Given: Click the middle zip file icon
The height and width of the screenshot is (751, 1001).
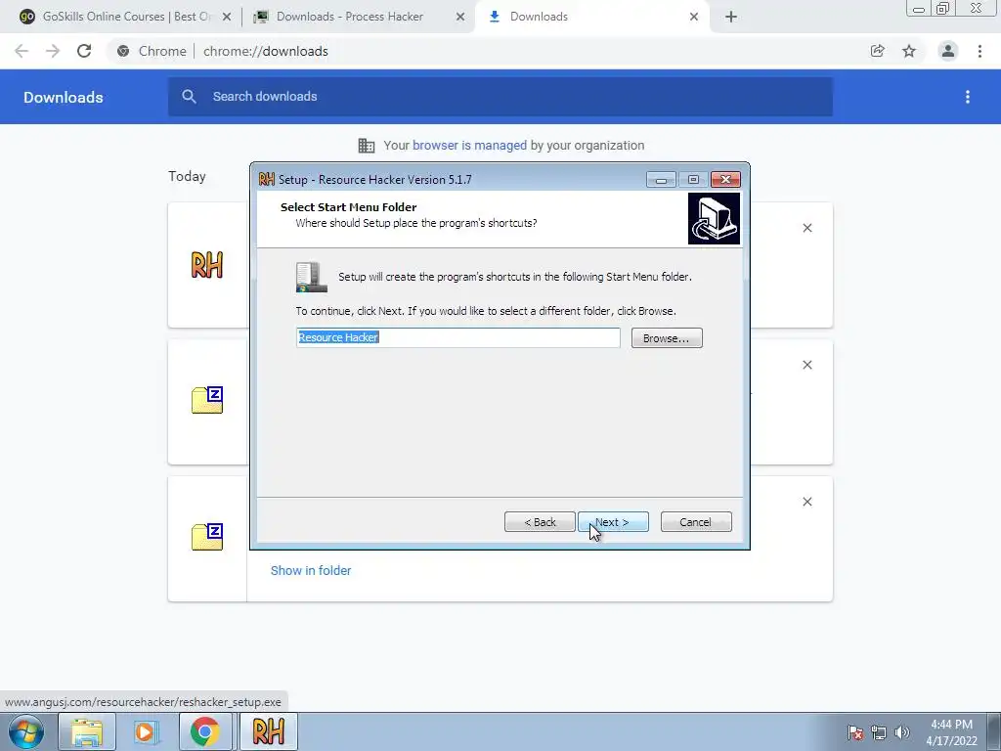Looking at the screenshot, I should (207, 400).
